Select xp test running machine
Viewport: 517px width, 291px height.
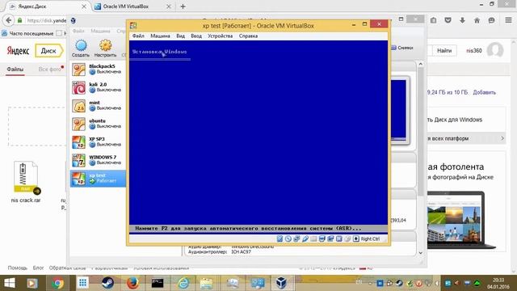(98, 178)
